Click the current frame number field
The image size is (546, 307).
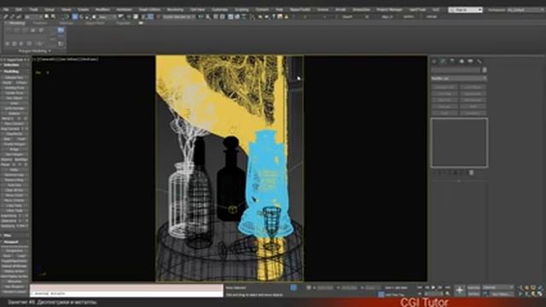click(x=433, y=294)
